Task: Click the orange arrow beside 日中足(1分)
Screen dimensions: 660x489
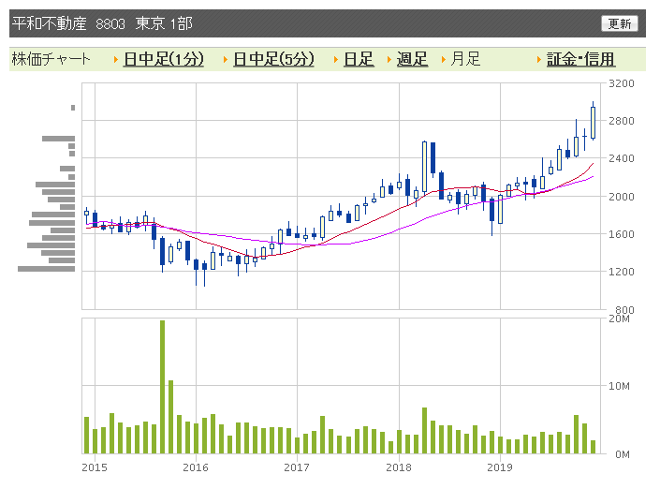Action: 116,60
